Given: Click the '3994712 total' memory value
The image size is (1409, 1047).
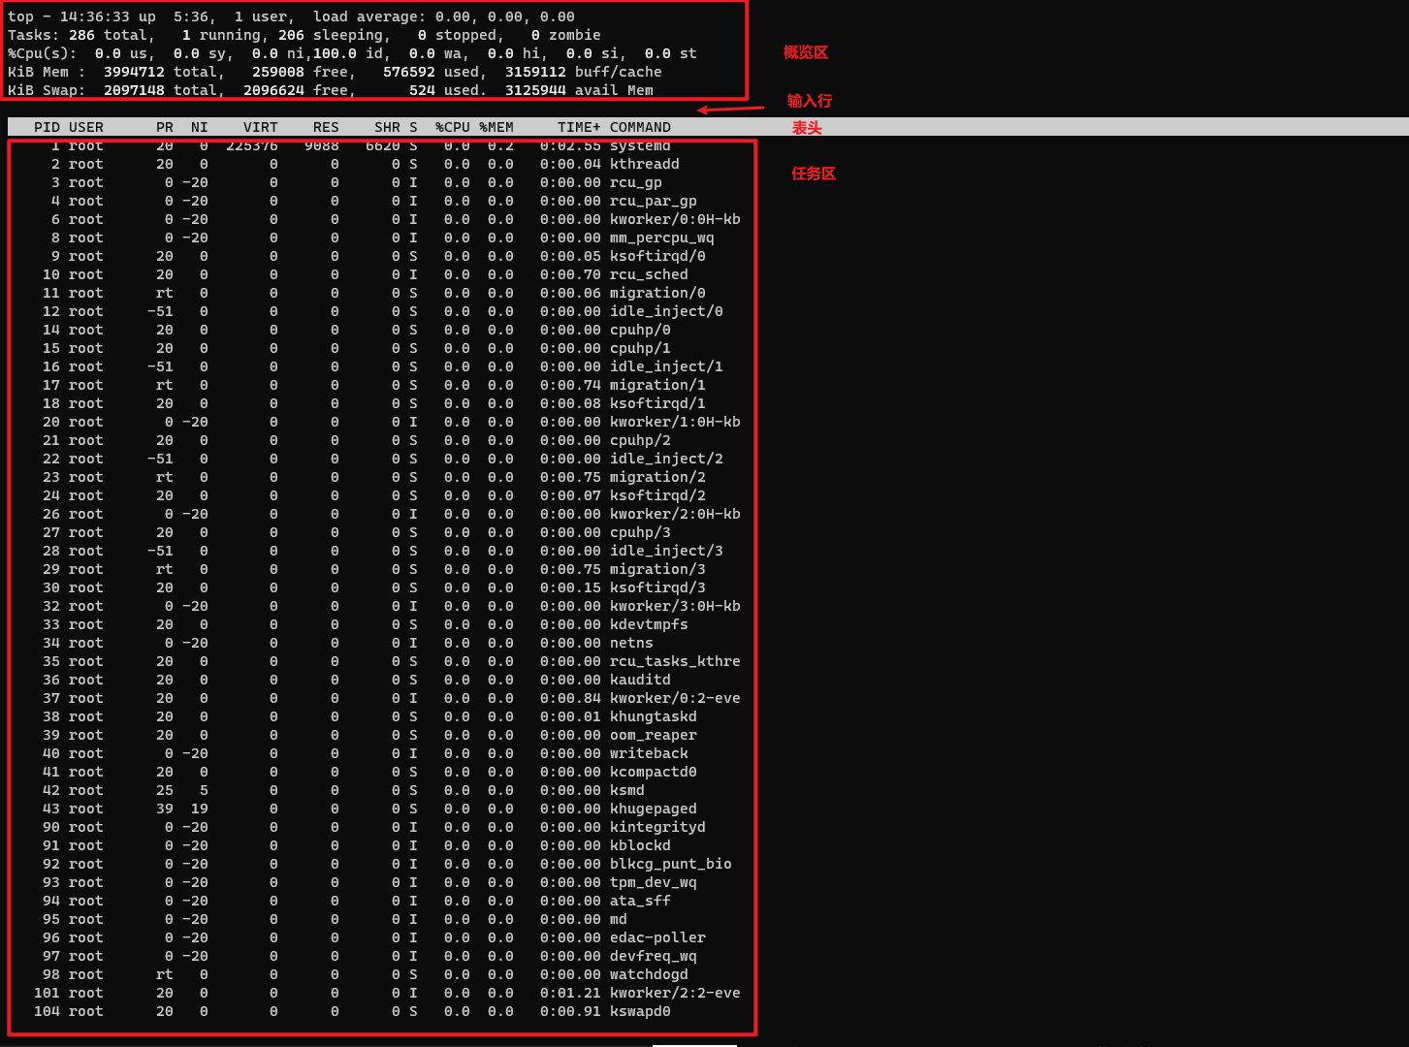Looking at the screenshot, I should coord(160,72).
